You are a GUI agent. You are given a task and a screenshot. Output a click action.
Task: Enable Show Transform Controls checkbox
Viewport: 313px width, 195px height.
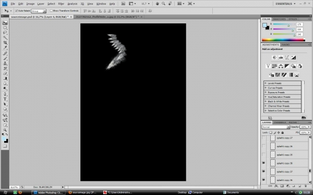click(x=51, y=11)
